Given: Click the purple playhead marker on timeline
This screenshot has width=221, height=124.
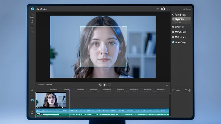Looking at the screenshot, I should [x=69, y=90].
